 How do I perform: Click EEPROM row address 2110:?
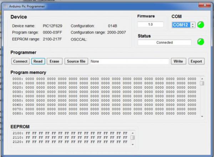coord(18,137)
